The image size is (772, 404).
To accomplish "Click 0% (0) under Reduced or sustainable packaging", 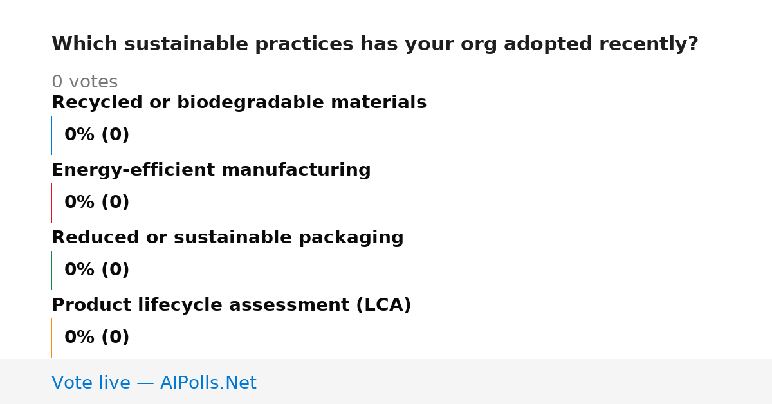I will pos(97,270).
